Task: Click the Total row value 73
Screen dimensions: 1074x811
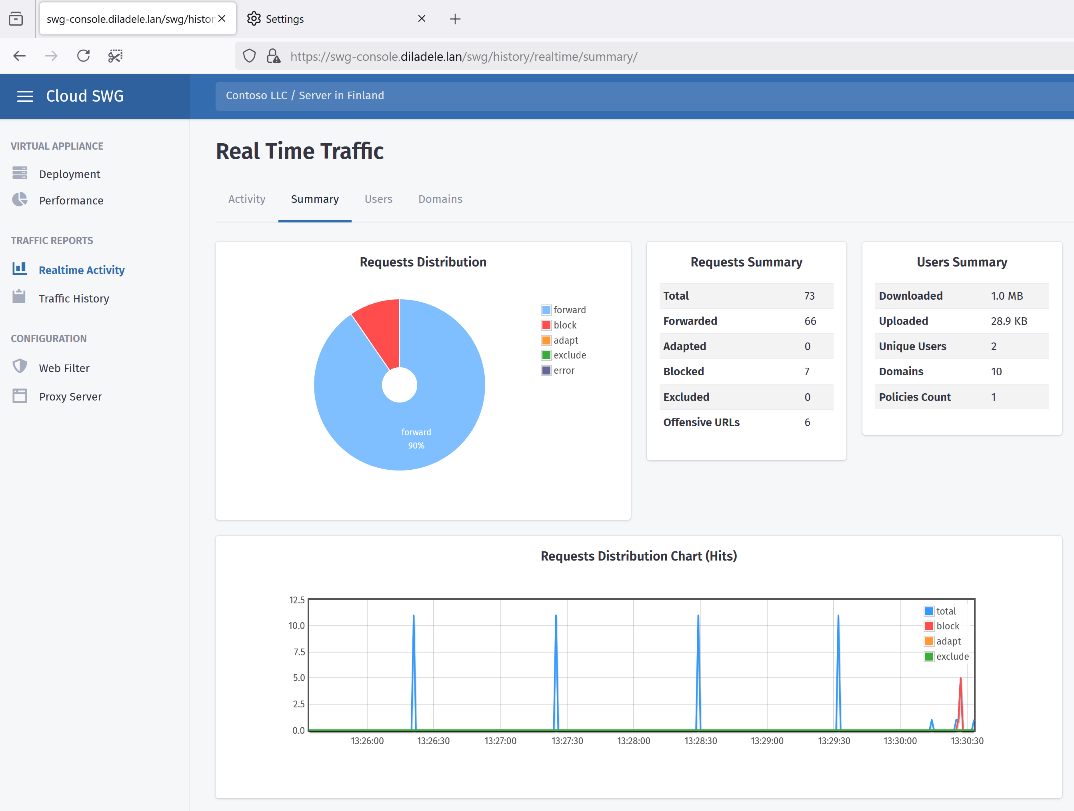Action: [x=809, y=296]
